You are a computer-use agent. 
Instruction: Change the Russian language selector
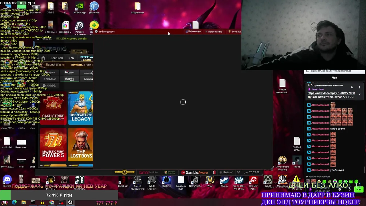pos(226,173)
